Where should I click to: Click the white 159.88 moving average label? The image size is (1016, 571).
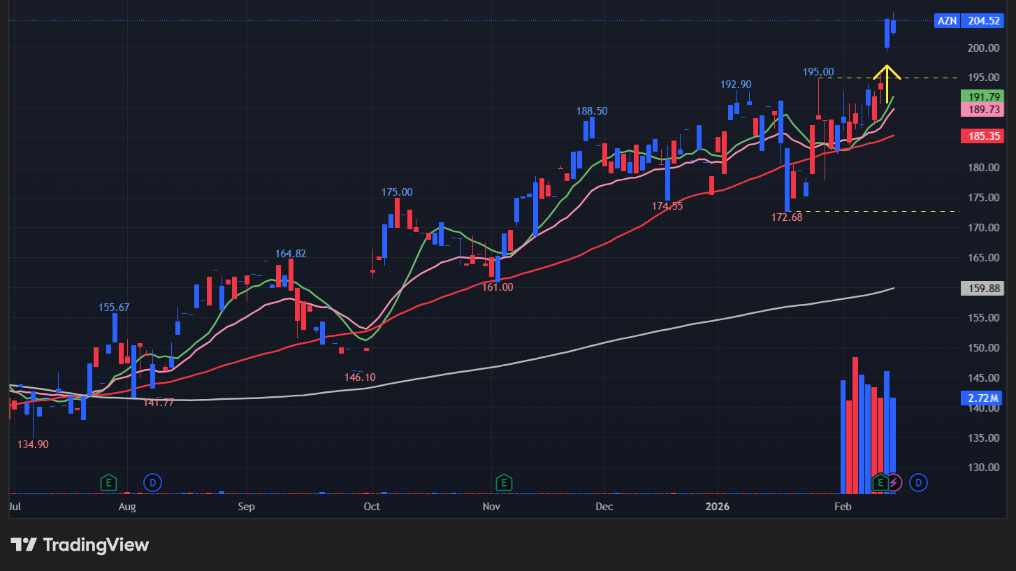click(982, 288)
